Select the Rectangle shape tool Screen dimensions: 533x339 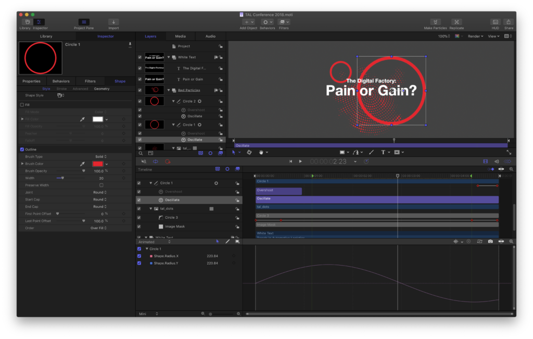tap(342, 153)
